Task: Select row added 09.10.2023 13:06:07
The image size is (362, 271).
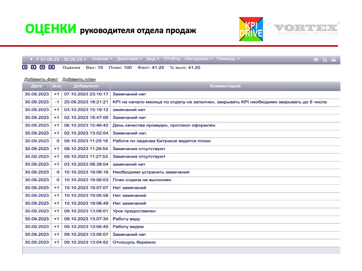Action: coord(181,234)
